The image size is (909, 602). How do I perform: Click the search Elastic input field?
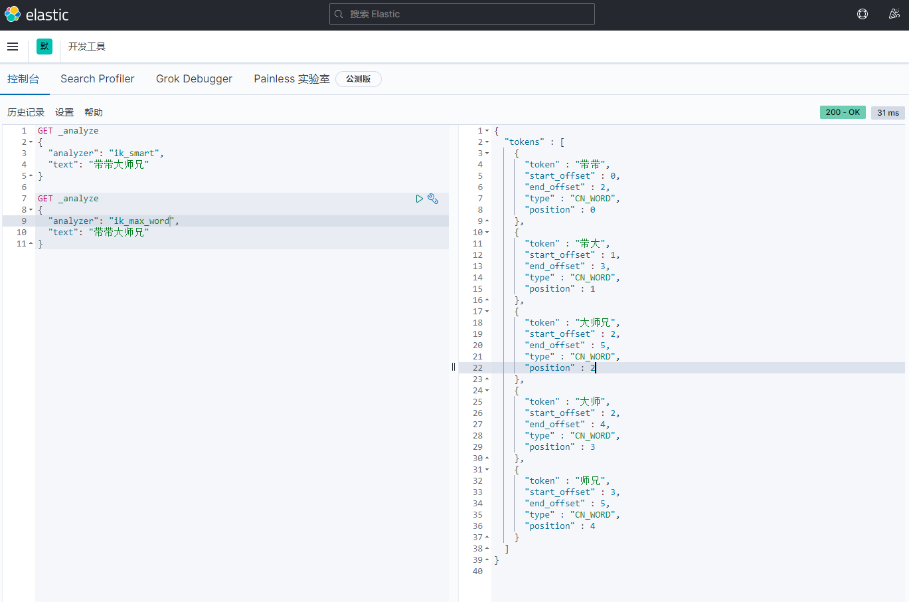462,14
